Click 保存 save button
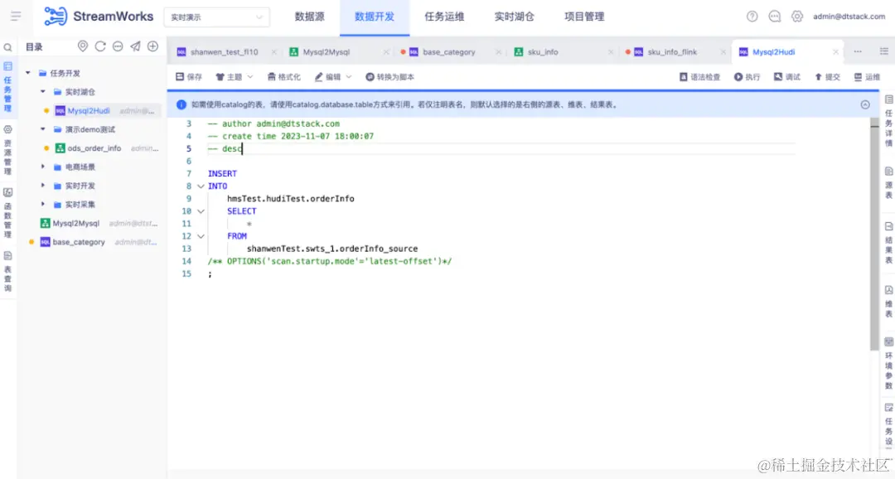The width and height of the screenshot is (895, 479). click(x=189, y=76)
